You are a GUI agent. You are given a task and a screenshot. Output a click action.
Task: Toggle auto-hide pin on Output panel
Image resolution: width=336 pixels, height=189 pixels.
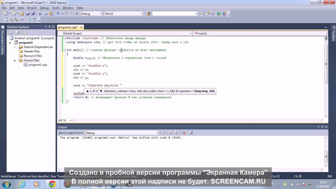pyautogui.click(x=322, y=127)
